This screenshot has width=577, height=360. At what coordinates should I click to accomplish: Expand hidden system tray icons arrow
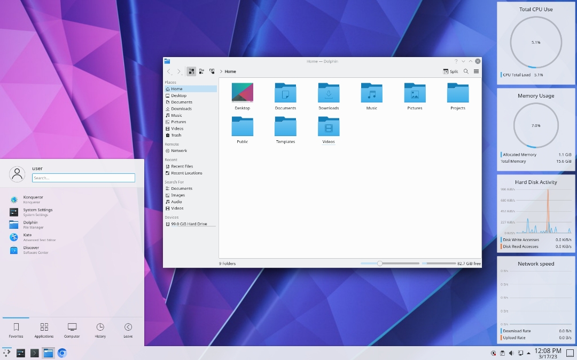528,353
